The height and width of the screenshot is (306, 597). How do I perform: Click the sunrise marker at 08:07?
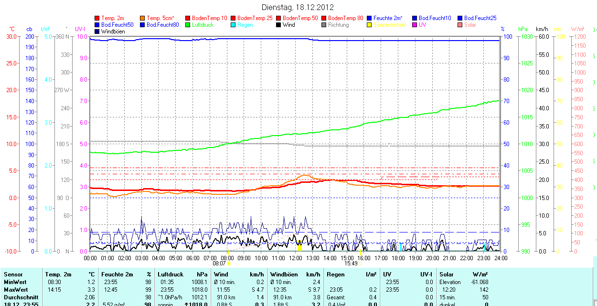click(x=229, y=263)
